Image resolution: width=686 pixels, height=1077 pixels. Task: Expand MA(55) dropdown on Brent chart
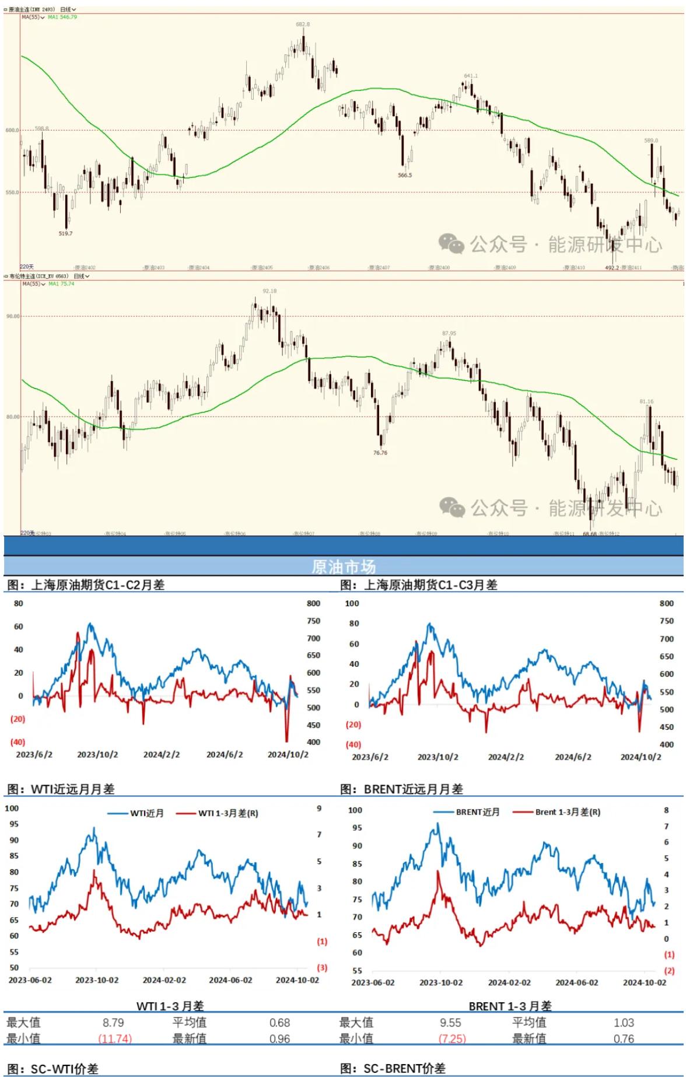point(33,284)
